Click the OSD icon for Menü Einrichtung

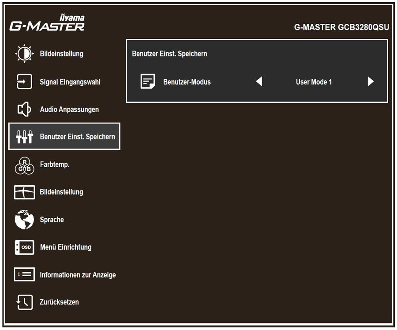coord(24,247)
